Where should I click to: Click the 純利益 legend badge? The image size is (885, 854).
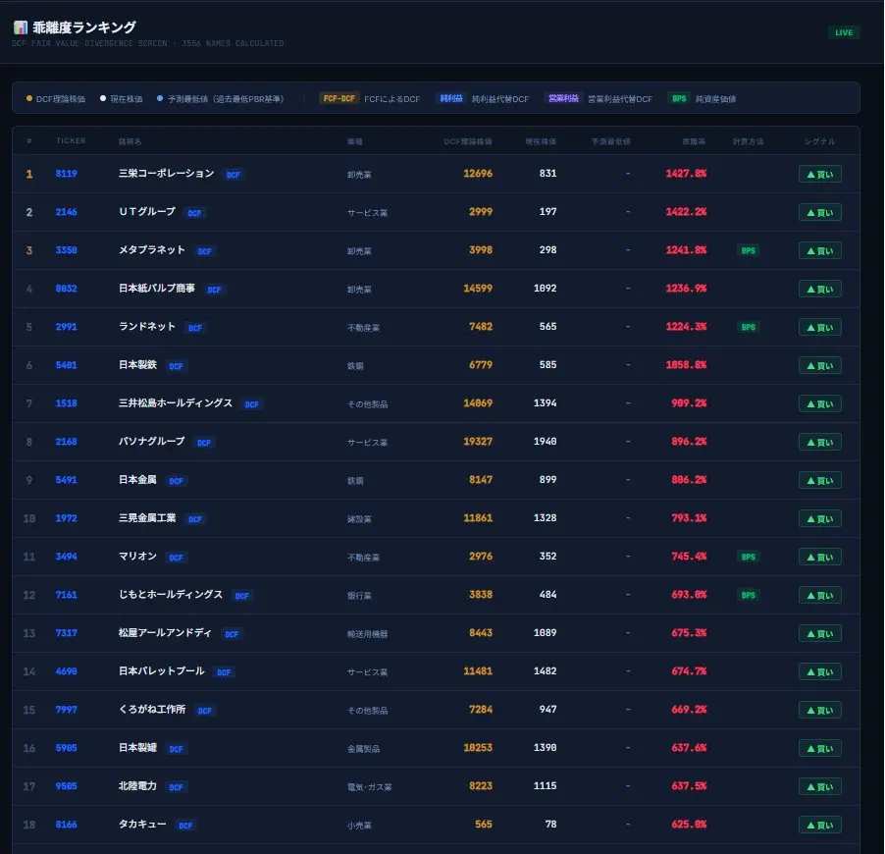(x=451, y=98)
